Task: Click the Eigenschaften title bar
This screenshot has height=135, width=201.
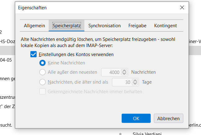Action: (x=93, y=8)
